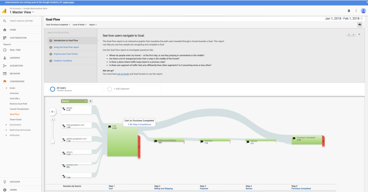The height and width of the screenshot is (192, 368).
Task: Click Step 2 Billing and Shipping link
Action: tap(163, 189)
